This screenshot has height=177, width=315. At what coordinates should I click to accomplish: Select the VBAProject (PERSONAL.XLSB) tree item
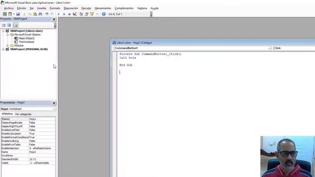29,49
